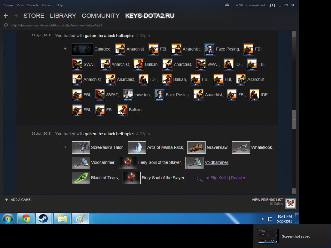
Task: Click the 15 Online friends count
Action: click(x=276, y=204)
